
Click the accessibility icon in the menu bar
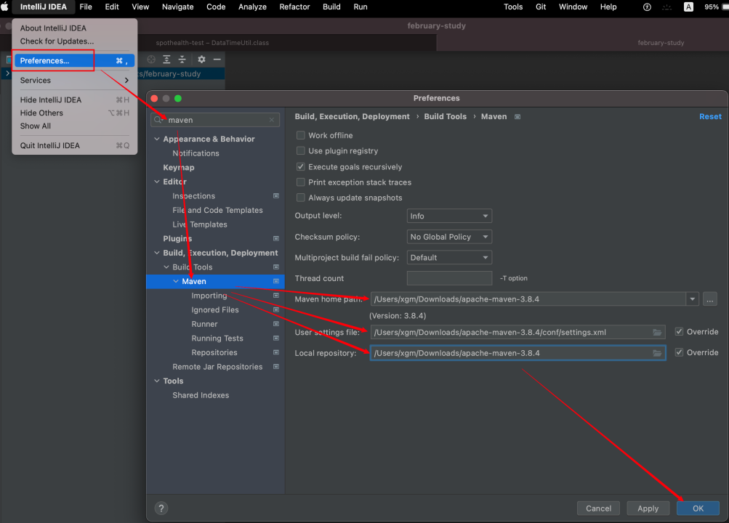[x=647, y=7]
